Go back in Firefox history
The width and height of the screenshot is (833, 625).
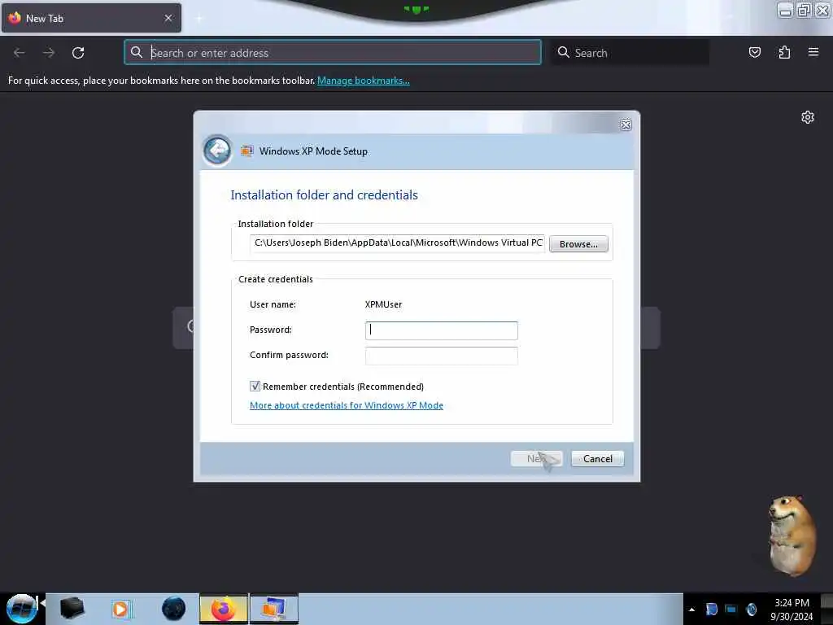(x=20, y=53)
